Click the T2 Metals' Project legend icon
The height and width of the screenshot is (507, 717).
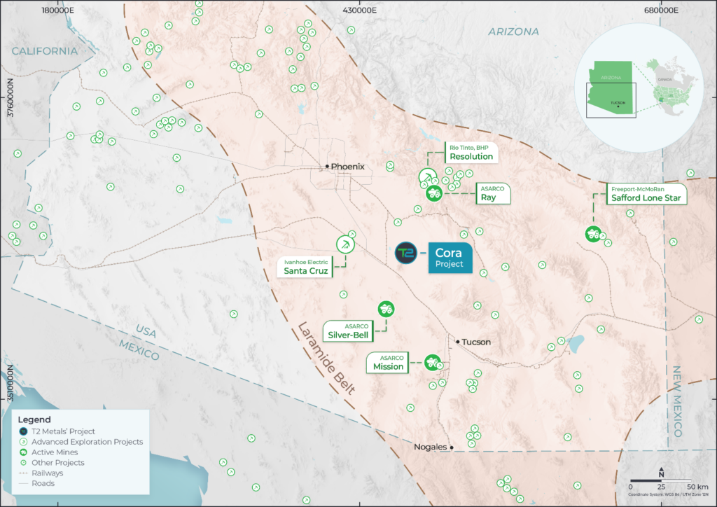pyautogui.click(x=23, y=431)
